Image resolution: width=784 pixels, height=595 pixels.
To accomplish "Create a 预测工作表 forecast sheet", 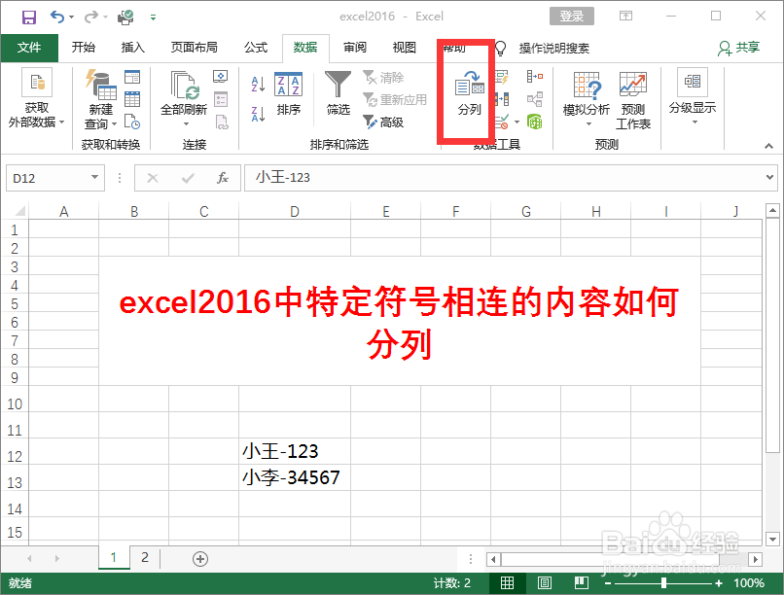I will coord(633,100).
